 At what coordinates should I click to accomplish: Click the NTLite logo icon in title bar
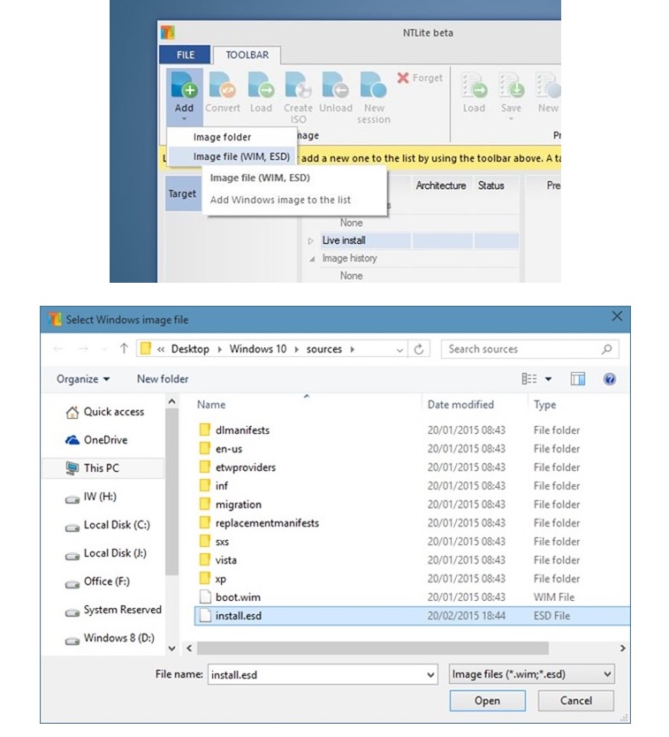168,33
